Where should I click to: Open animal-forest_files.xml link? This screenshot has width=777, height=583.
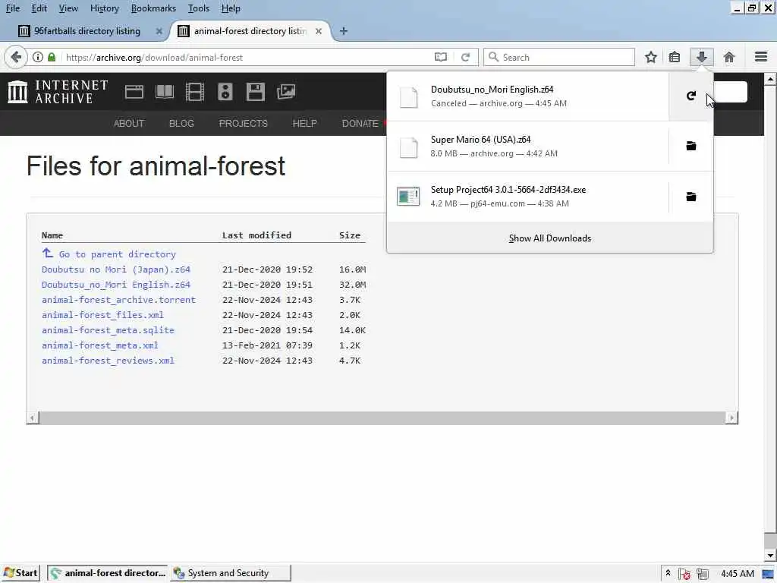pos(102,315)
